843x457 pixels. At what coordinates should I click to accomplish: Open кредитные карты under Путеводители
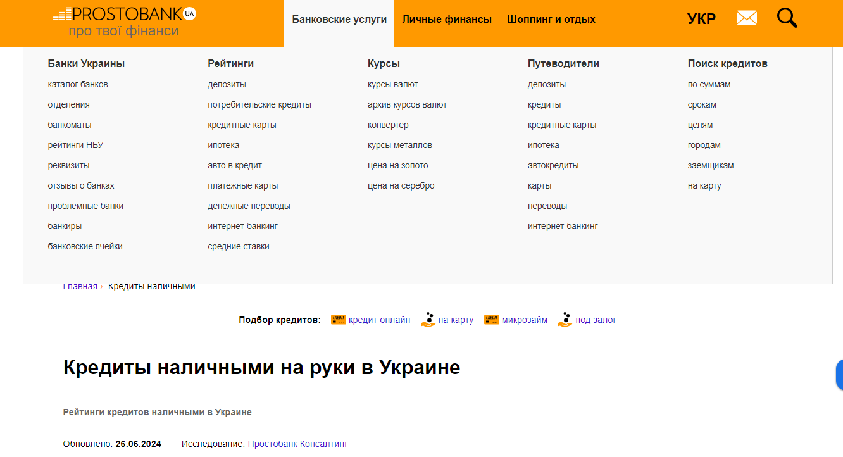click(562, 125)
